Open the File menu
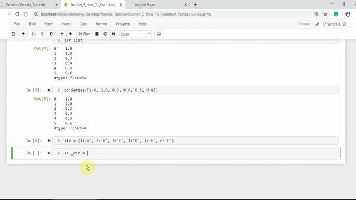 (x=17, y=24)
